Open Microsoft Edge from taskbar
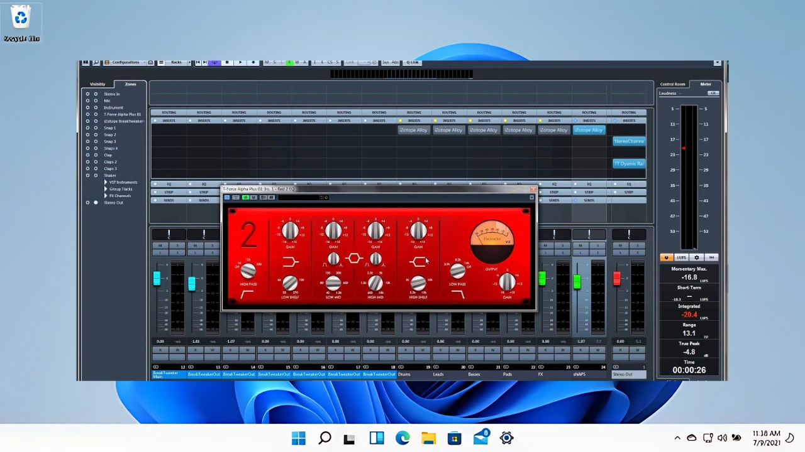The height and width of the screenshot is (452, 805). coord(402,438)
